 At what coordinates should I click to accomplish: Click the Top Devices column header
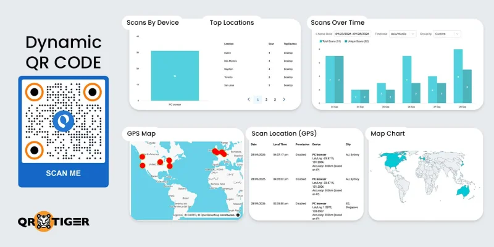point(290,44)
